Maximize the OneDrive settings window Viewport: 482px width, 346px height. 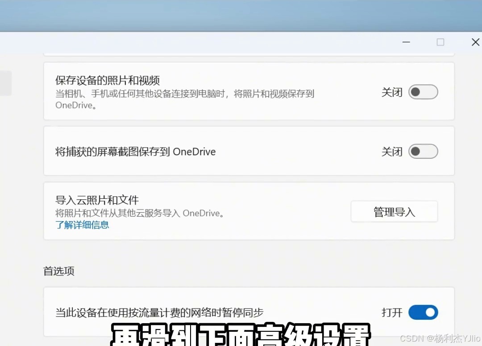[x=440, y=42]
